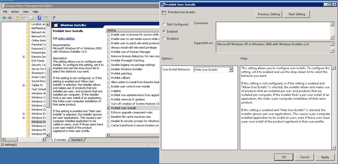This screenshot has height=164, width=338.
Task: Click the Next Setting button
Action: tap(297, 14)
